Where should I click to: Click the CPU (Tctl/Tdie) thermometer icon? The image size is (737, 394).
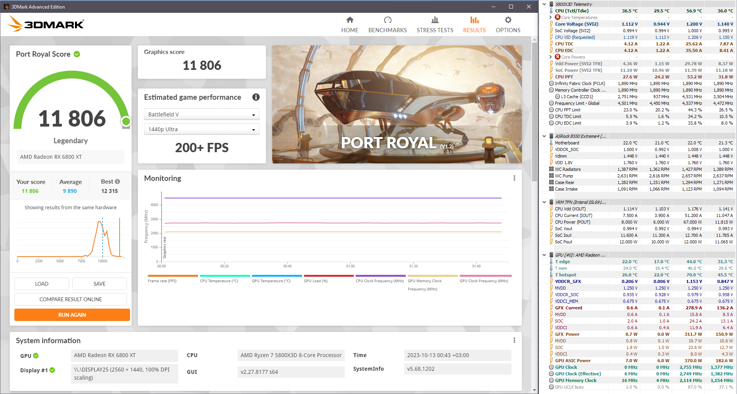click(x=551, y=11)
